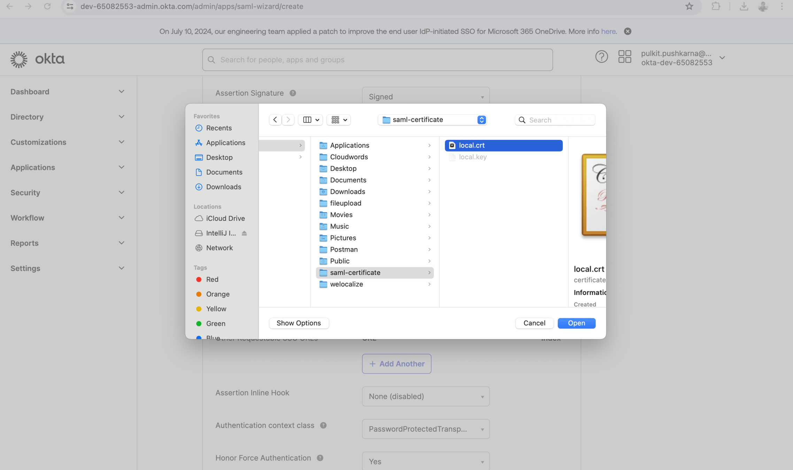Select Downloads in Finder favorites sidebar
Image resolution: width=793 pixels, height=470 pixels.
pos(223,187)
